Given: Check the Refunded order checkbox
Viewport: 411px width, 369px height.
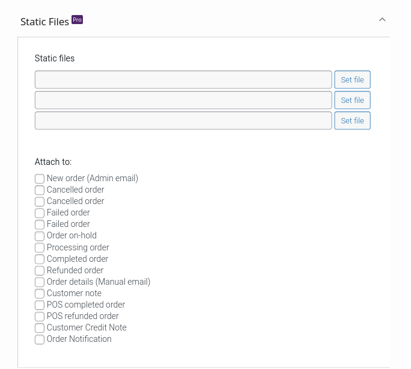Looking at the screenshot, I should click(40, 270).
